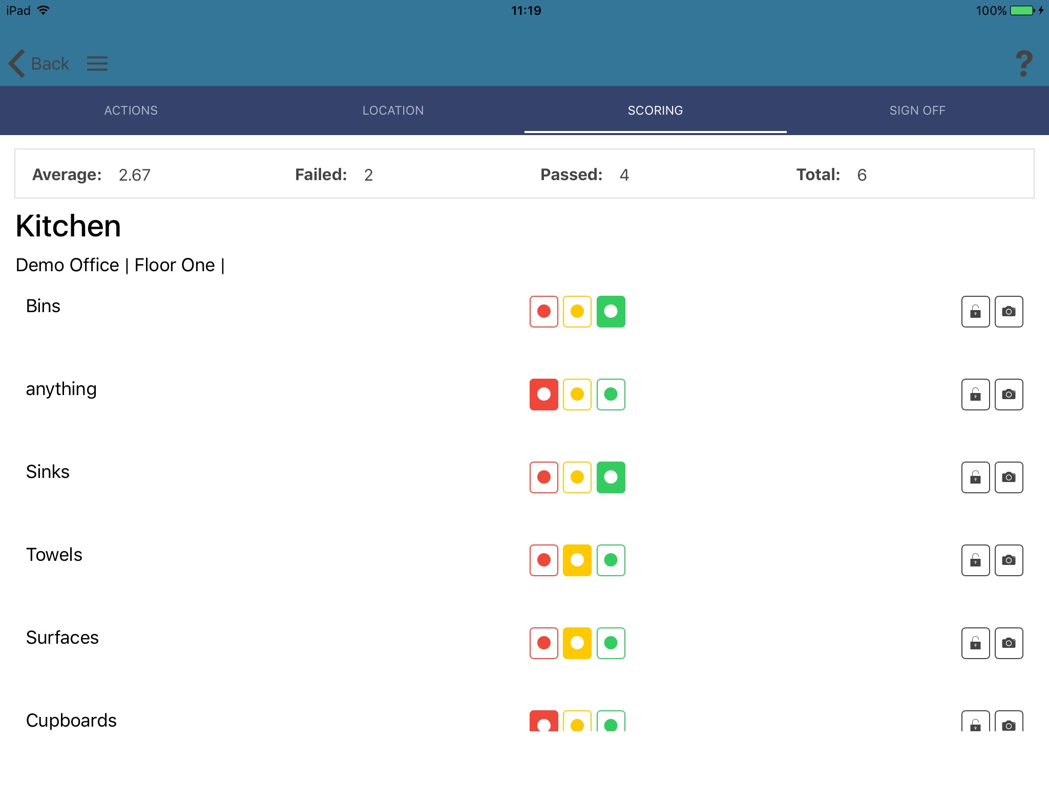1049x786 pixels.
Task: Open camera for Towels
Action: 1009,560
